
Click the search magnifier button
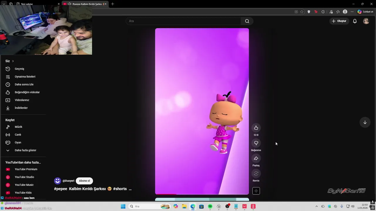pos(247,21)
